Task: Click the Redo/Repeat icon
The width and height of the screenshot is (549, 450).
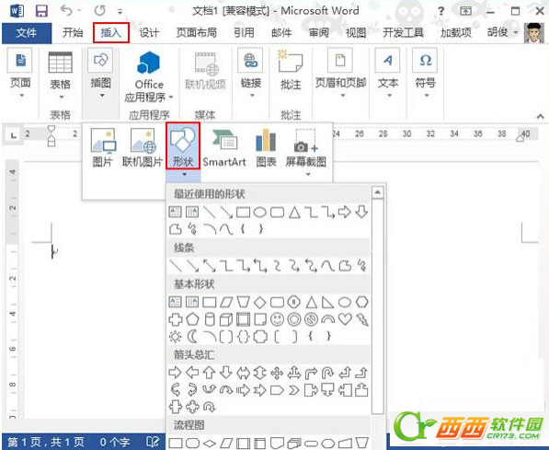Action: tap(100, 10)
